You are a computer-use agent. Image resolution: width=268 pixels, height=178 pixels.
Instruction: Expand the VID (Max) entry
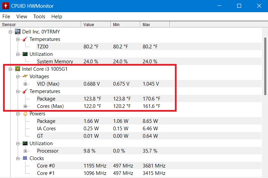point(25,84)
